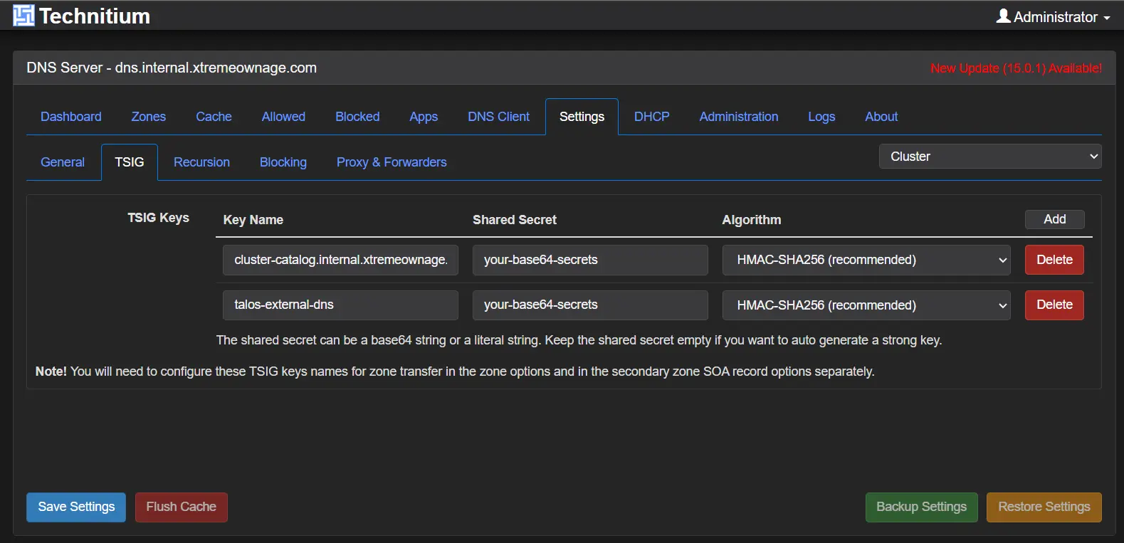The height and width of the screenshot is (543, 1124).
Task: Click the Technitium logo icon
Action: coord(23,16)
